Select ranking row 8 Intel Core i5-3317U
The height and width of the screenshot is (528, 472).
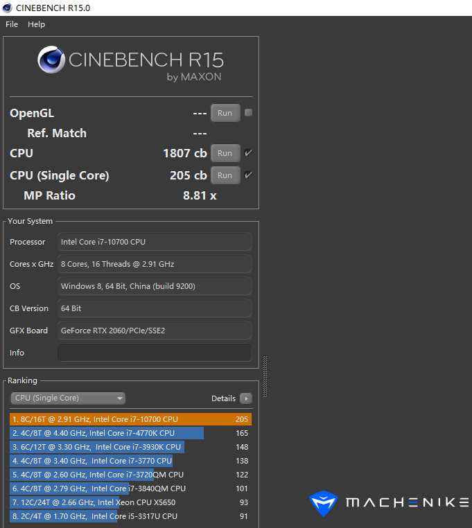click(x=130, y=516)
